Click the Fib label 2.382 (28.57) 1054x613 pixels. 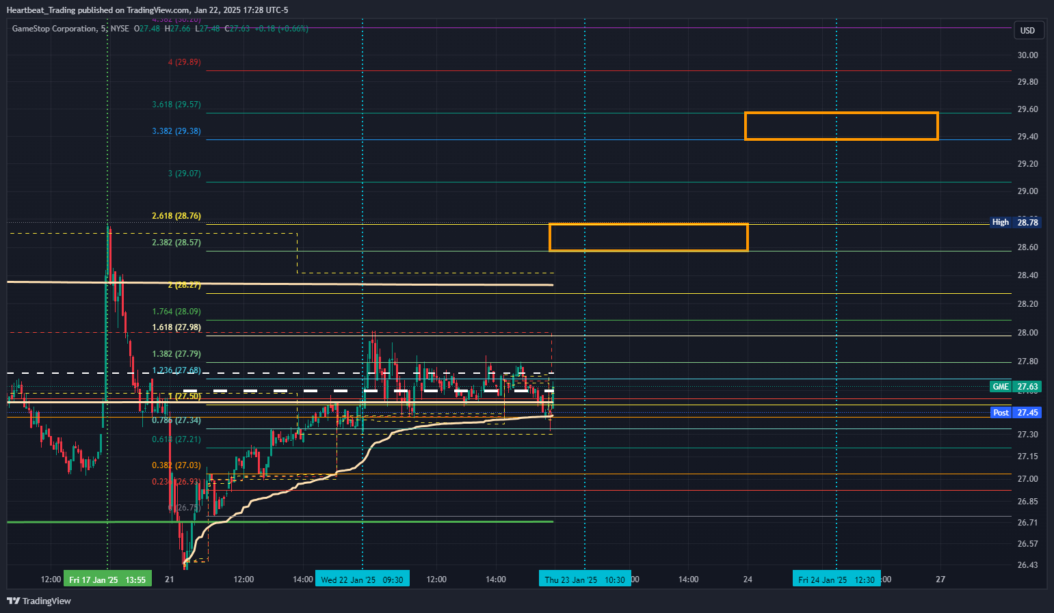176,243
